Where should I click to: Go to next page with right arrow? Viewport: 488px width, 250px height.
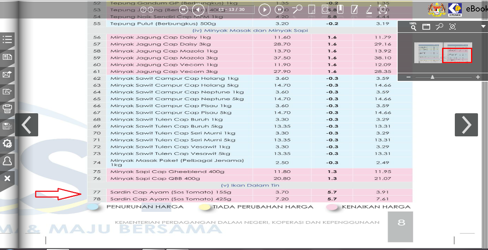pyautogui.click(x=466, y=125)
